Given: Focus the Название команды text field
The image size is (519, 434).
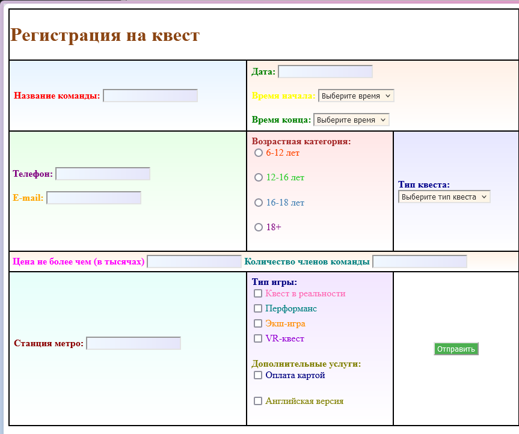Looking at the screenshot, I should (x=150, y=96).
